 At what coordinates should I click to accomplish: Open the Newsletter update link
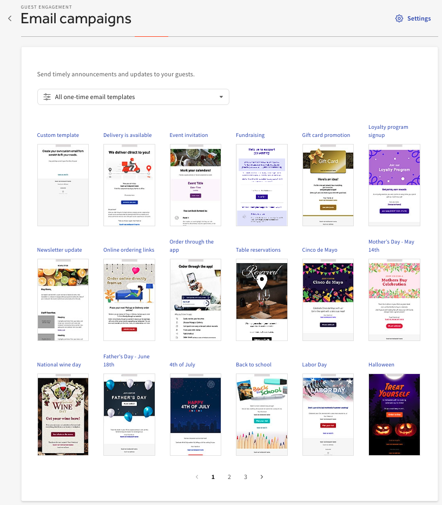(60, 250)
